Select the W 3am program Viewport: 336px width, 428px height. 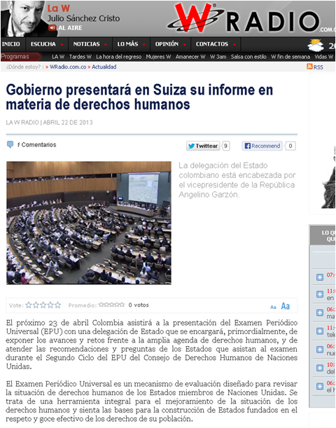pos(218,57)
